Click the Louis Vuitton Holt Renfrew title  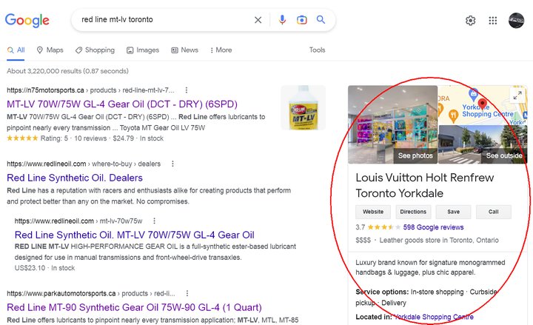(425, 185)
